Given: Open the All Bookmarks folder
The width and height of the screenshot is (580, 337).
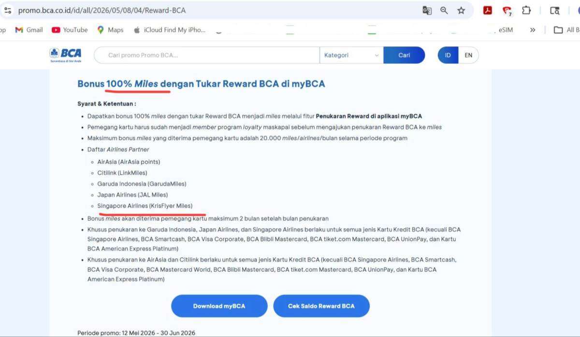Looking at the screenshot, I should tap(566, 30).
